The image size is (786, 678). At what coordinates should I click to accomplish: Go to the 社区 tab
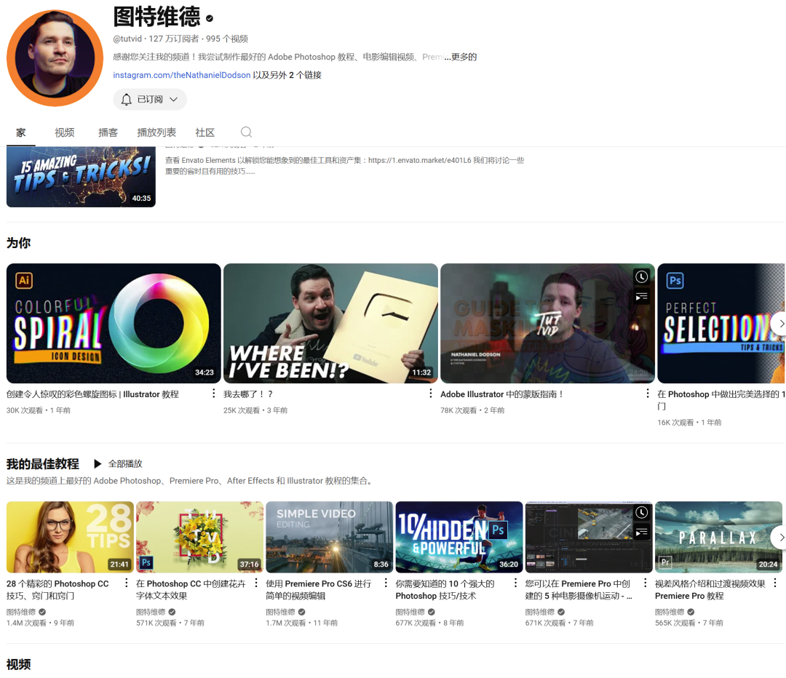(x=205, y=132)
